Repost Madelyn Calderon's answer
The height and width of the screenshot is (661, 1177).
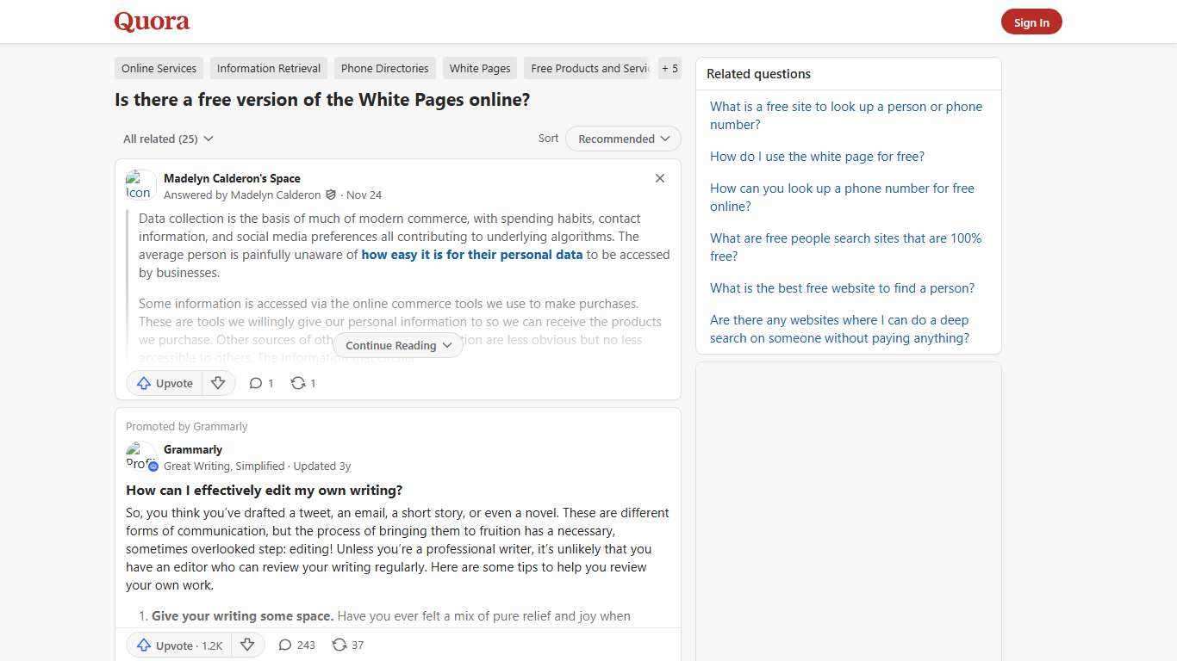coord(302,383)
